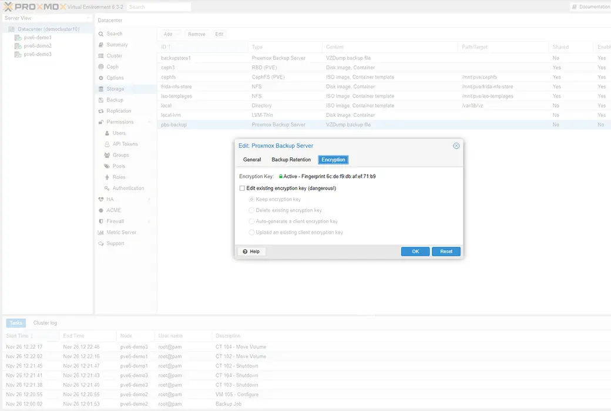Click the pve6-demo2 node icon

click(18, 46)
